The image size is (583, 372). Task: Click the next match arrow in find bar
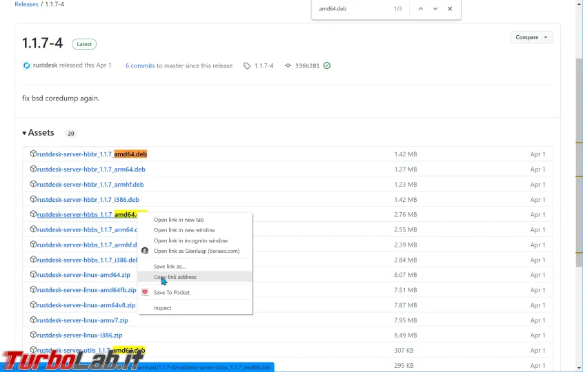point(435,9)
